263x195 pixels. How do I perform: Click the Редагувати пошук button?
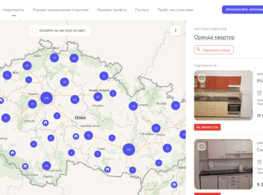[x=214, y=50]
